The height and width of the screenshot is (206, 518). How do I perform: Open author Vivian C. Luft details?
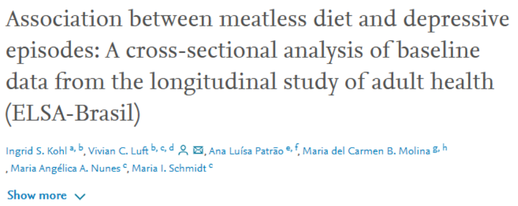(x=118, y=151)
